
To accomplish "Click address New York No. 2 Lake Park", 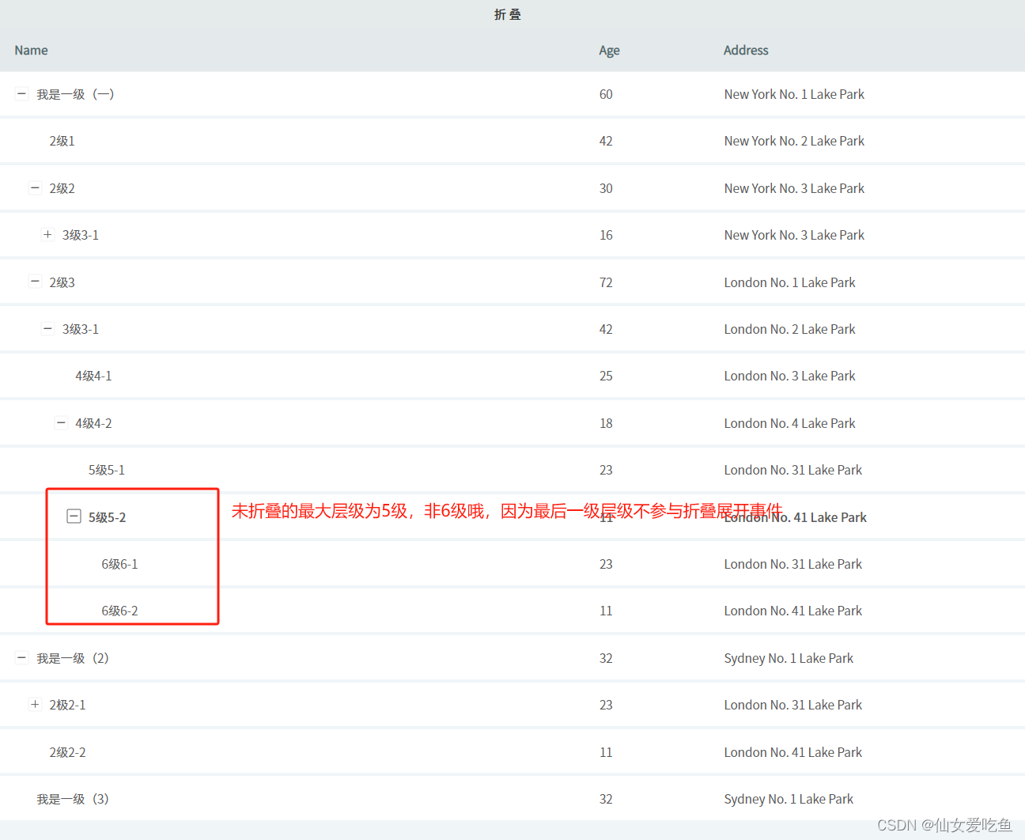I will pos(794,141).
